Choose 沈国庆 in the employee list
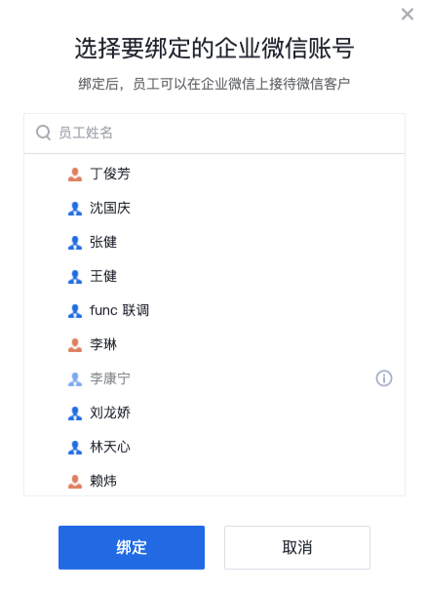428x594 pixels. click(214, 209)
